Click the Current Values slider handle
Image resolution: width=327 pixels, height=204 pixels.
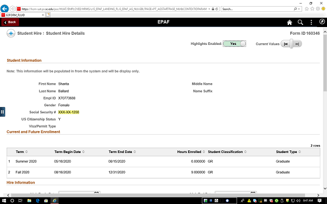coord(292,44)
